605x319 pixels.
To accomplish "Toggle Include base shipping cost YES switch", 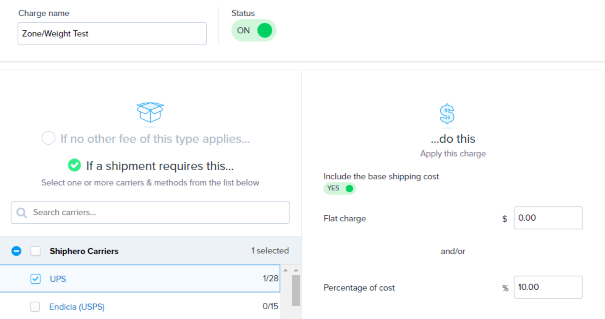I will pyautogui.click(x=340, y=188).
